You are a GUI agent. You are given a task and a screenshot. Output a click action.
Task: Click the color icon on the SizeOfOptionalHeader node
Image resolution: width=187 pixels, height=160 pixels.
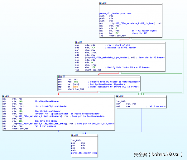tap(3, 96)
